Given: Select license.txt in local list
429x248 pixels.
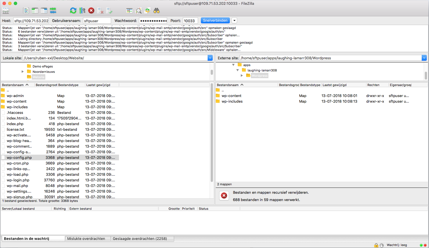Looking at the screenshot, I should 60,130.
